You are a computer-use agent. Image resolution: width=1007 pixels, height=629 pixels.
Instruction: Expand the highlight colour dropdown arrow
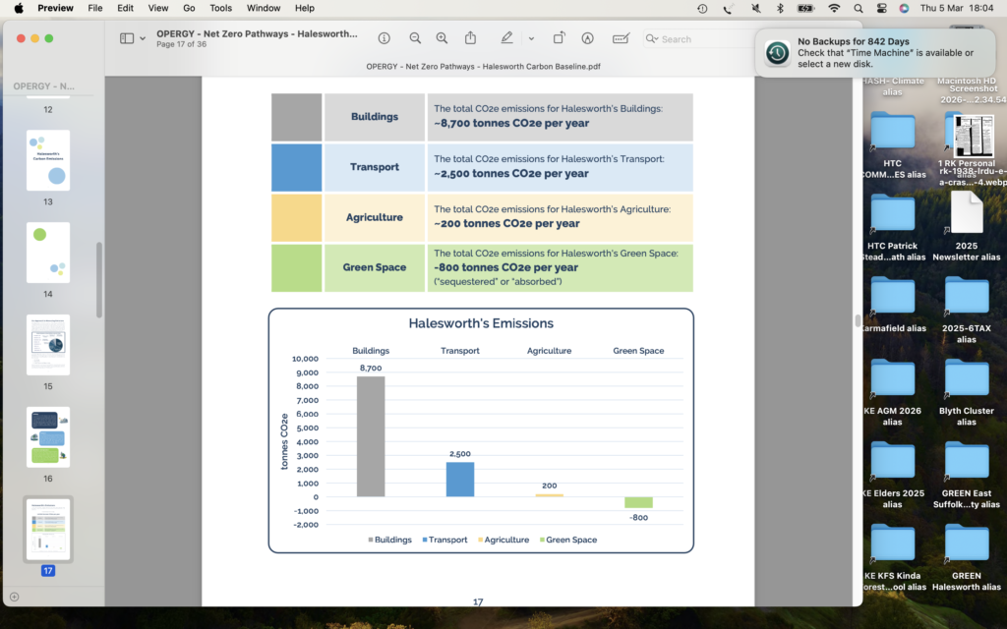(x=531, y=38)
